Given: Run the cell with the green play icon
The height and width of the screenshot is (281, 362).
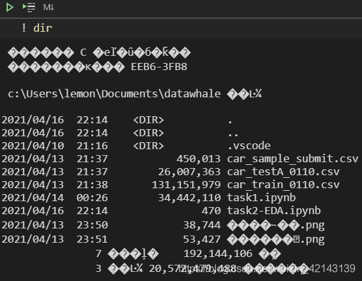Looking at the screenshot, I should coord(10,7).
